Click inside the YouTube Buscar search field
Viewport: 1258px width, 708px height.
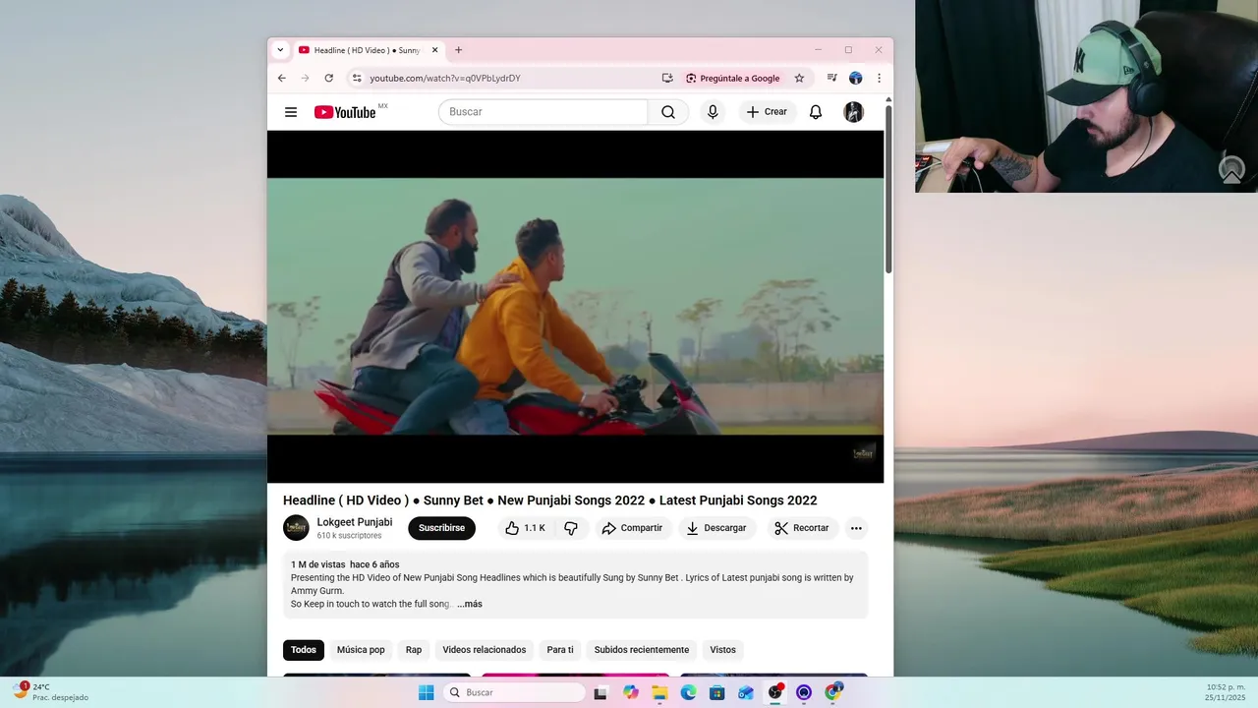[543, 112]
